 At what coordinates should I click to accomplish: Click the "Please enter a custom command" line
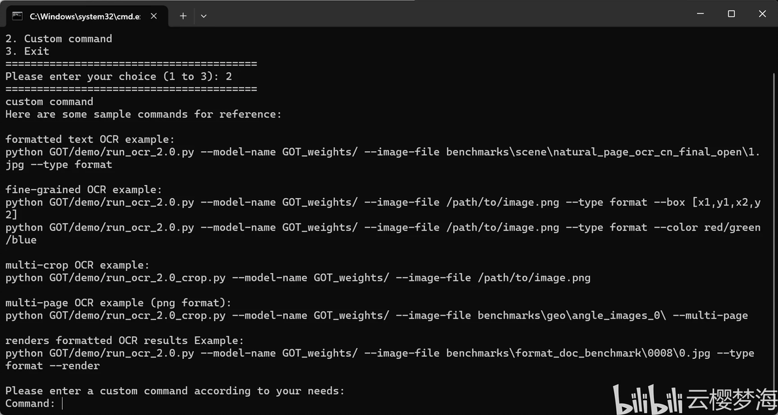click(x=175, y=391)
